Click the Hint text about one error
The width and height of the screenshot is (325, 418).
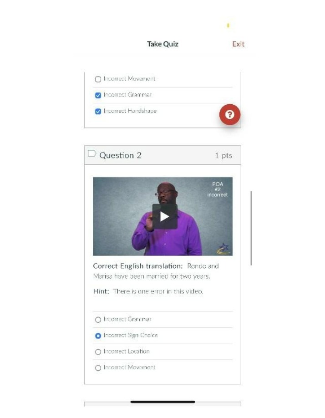click(x=148, y=291)
